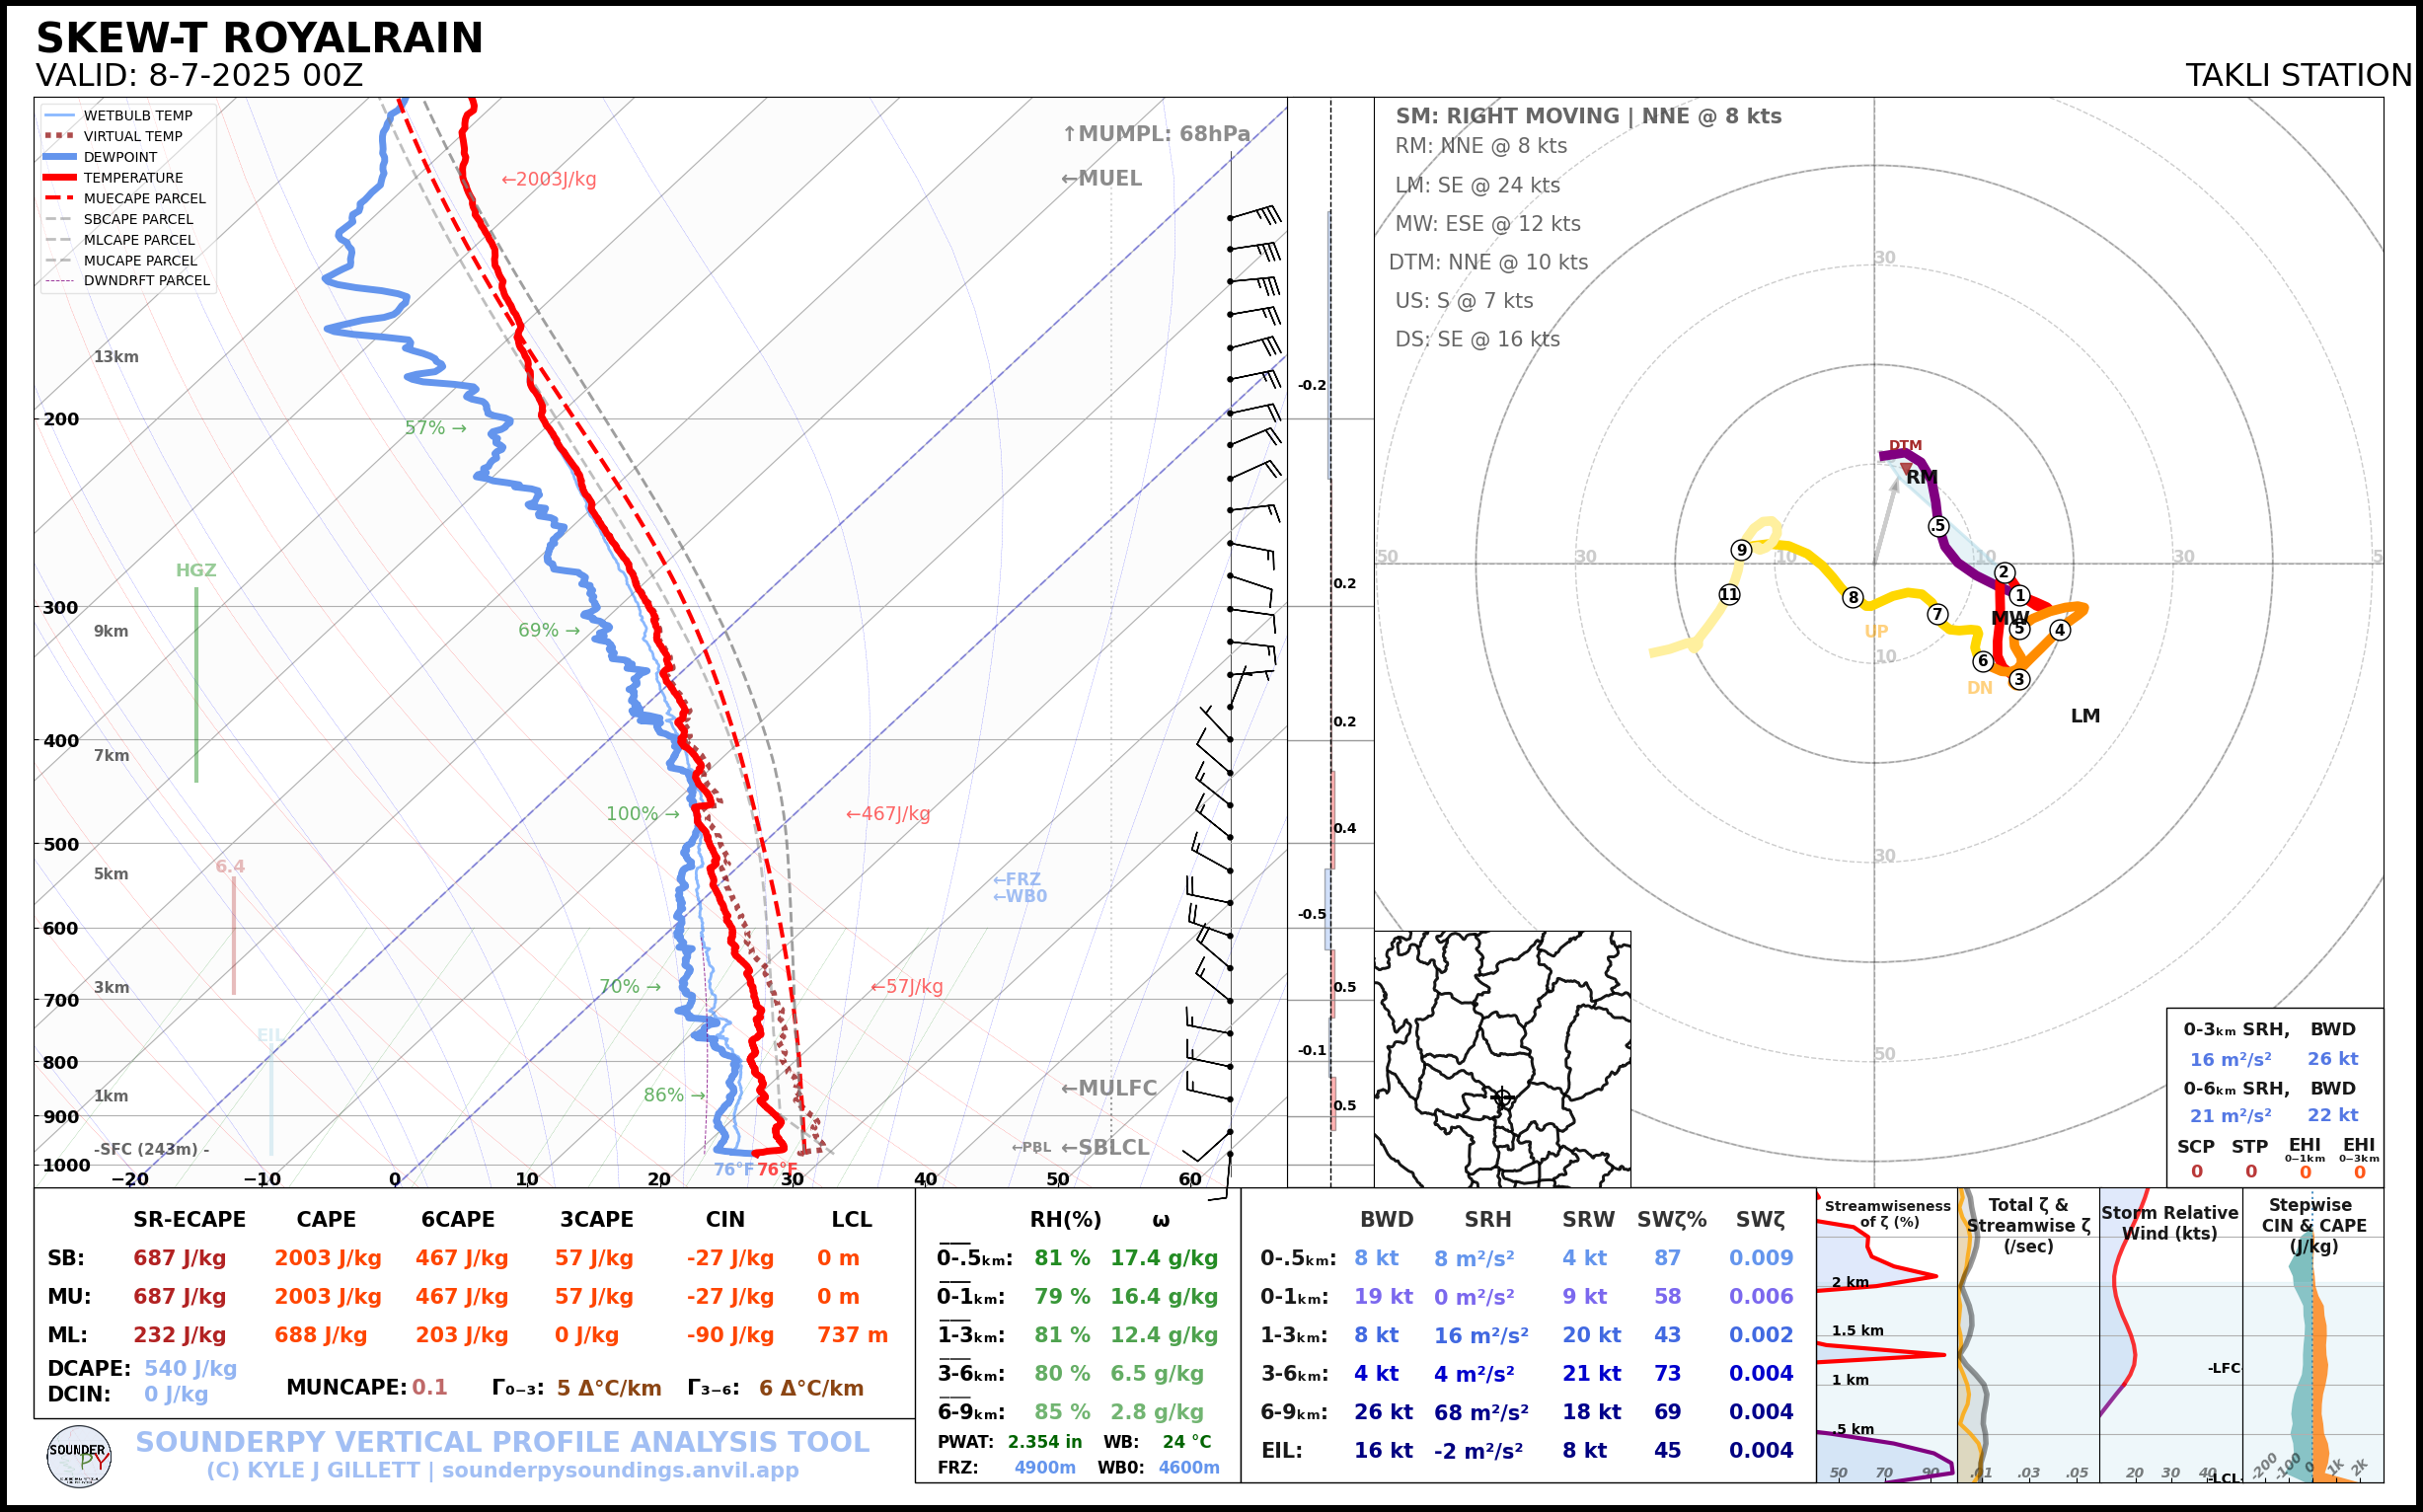Click the SounderPy logo icon
The image size is (2423, 1512).
pyautogui.click(x=79, y=1456)
